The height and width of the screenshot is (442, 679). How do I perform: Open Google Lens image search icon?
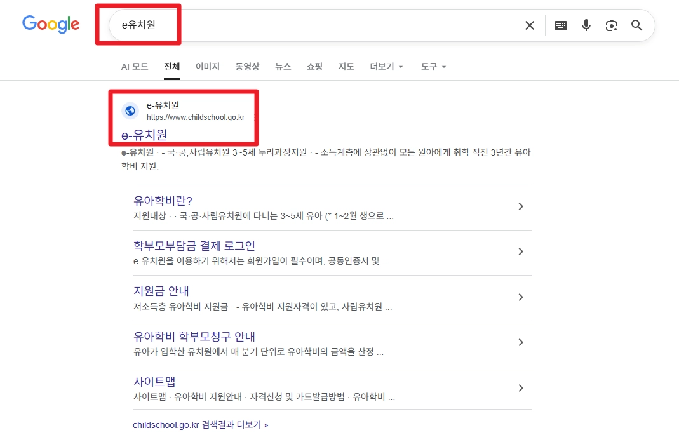(x=611, y=25)
